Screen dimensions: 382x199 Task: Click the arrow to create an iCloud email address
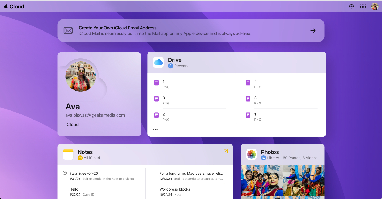pos(313,30)
